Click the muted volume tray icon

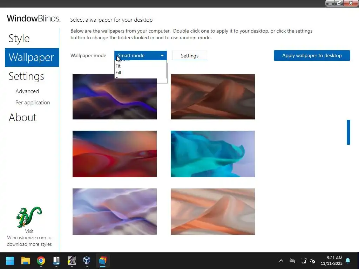click(x=312, y=261)
